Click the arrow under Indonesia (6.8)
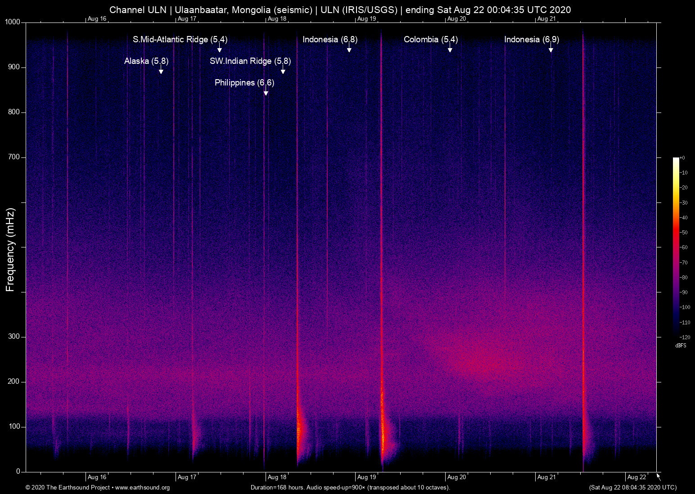The image size is (695, 494). (x=349, y=48)
